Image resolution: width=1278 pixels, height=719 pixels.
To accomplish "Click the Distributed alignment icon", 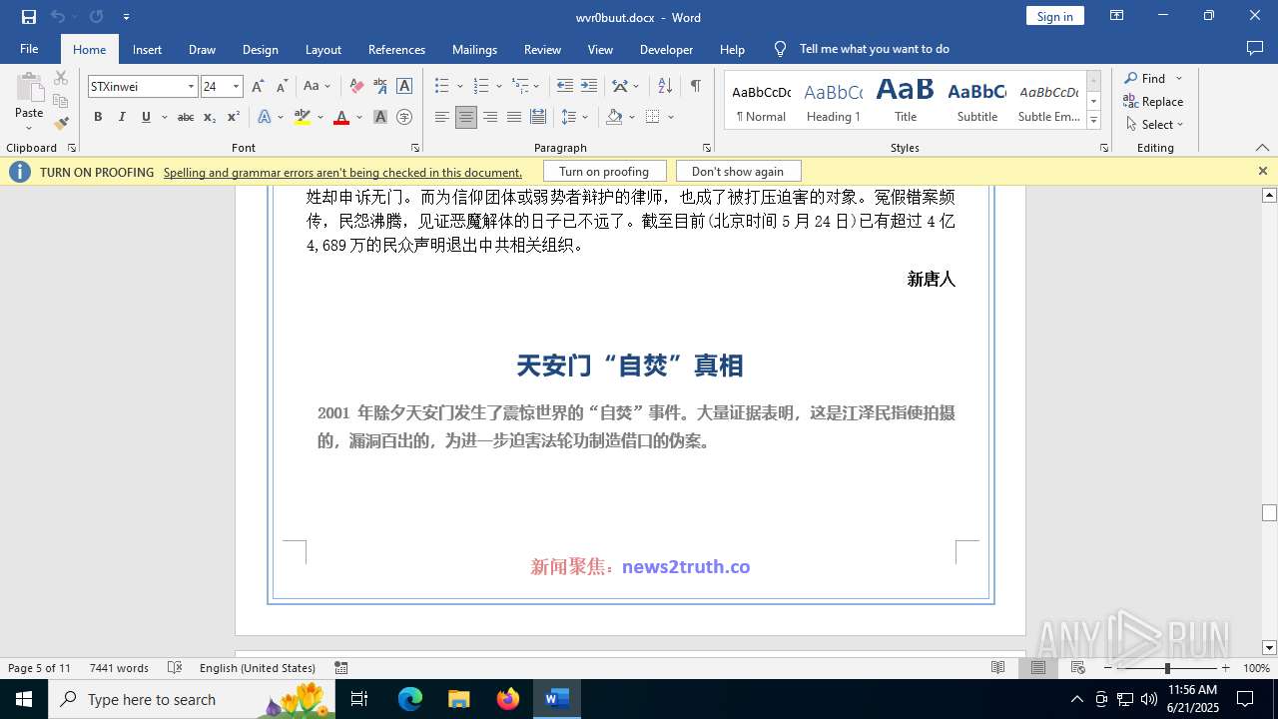I will coord(538,117).
